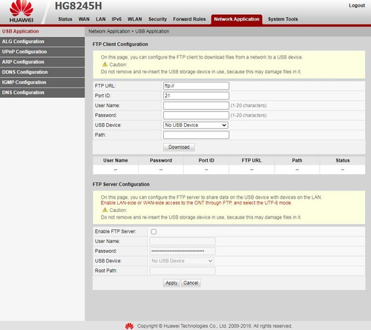Image resolution: width=371 pixels, height=330 pixels.
Task: Open the System Tools tab
Action: (x=283, y=19)
